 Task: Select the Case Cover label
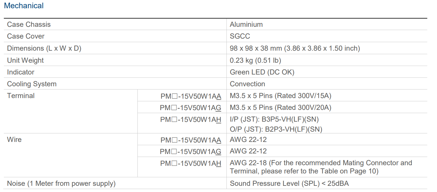(26, 36)
